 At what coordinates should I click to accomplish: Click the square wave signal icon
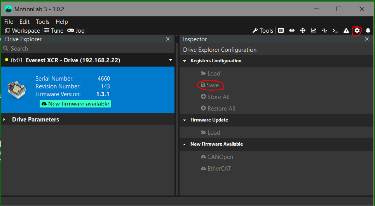pyautogui.click(x=324, y=30)
